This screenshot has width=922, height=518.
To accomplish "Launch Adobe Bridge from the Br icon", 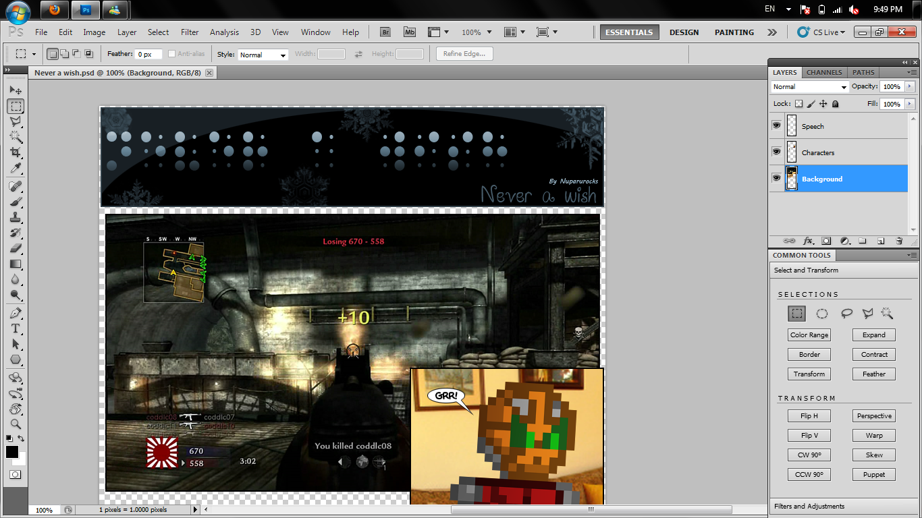I will coord(385,32).
